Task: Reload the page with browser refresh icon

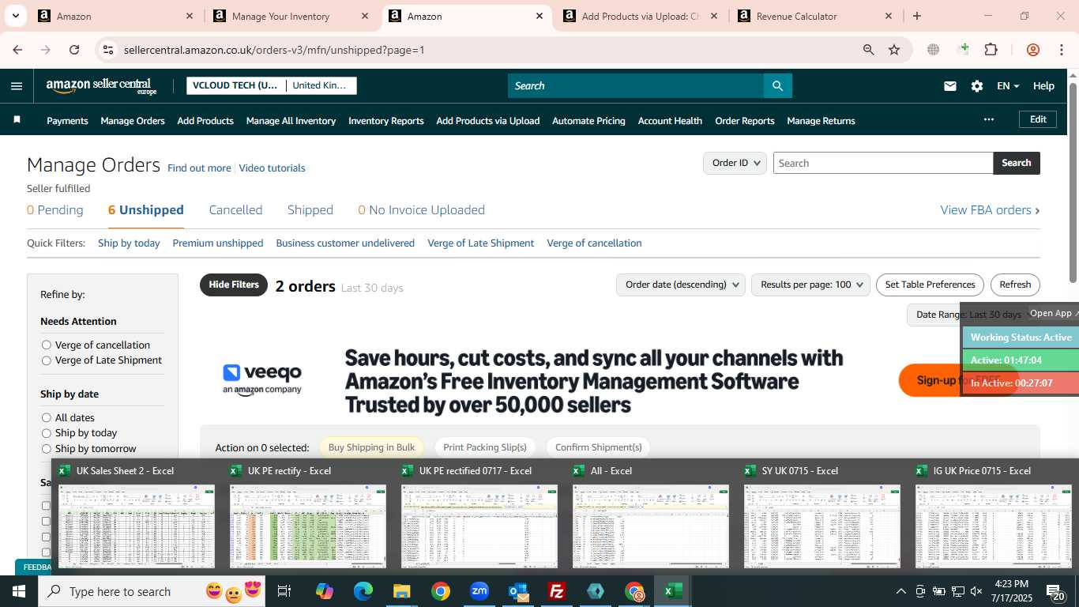Action: click(74, 50)
